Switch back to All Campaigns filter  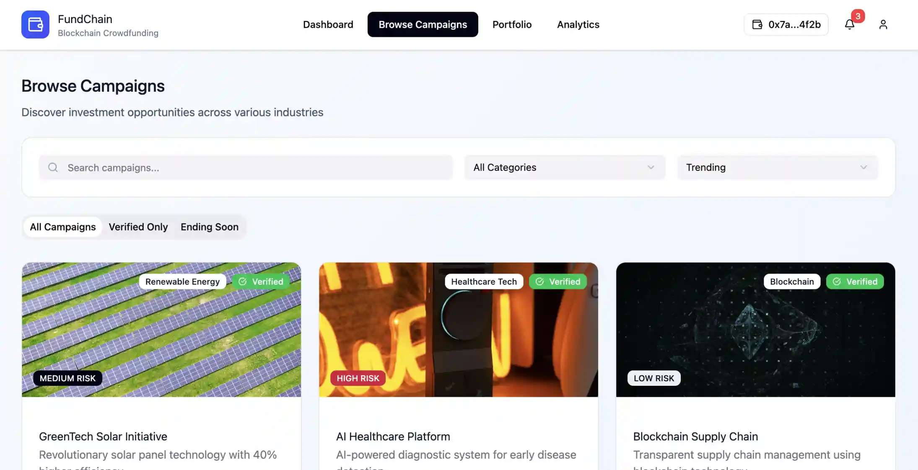point(62,227)
